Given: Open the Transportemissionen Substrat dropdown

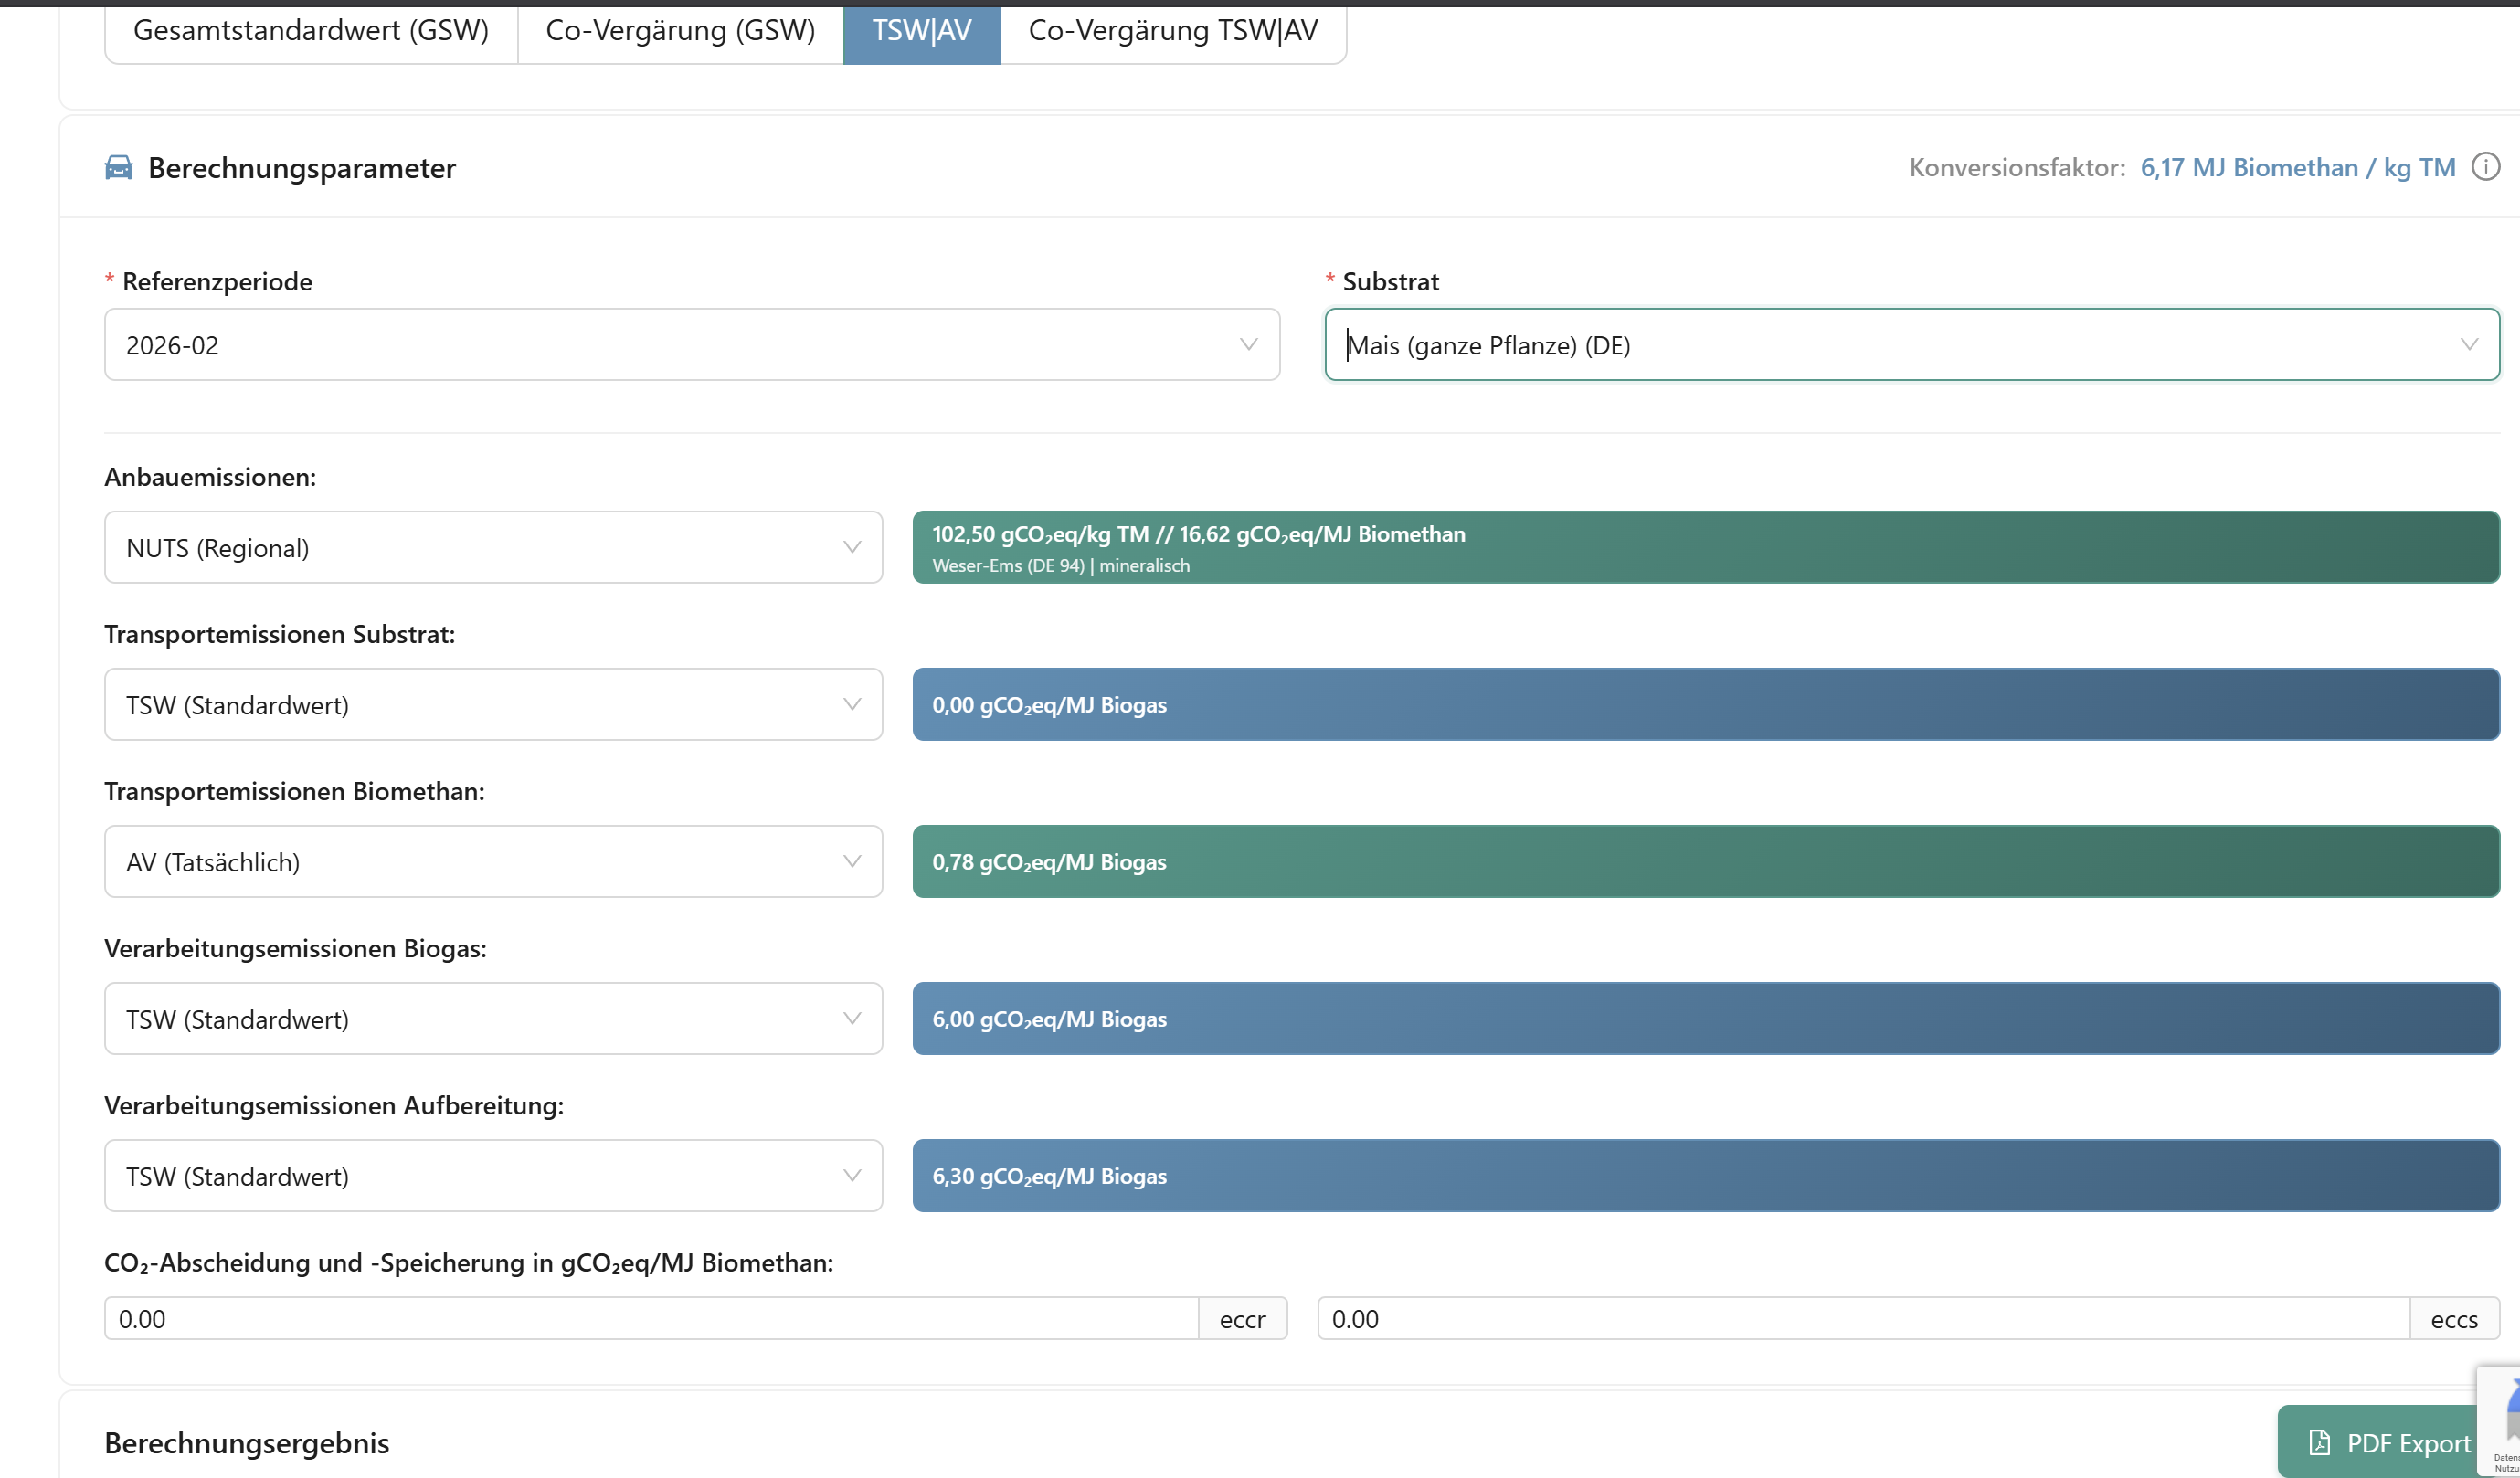Looking at the screenshot, I should (x=492, y=705).
